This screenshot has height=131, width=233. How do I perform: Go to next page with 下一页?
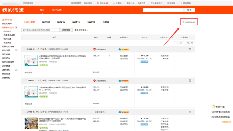(190, 43)
